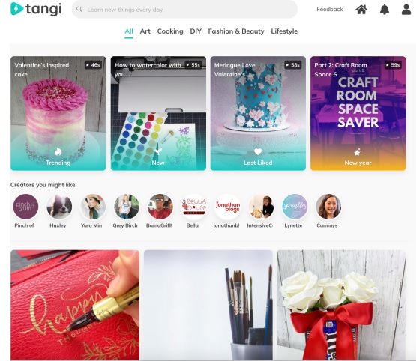The width and height of the screenshot is (416, 361).
Task: Focus the 'Learn new things' search field
Action: [184, 10]
